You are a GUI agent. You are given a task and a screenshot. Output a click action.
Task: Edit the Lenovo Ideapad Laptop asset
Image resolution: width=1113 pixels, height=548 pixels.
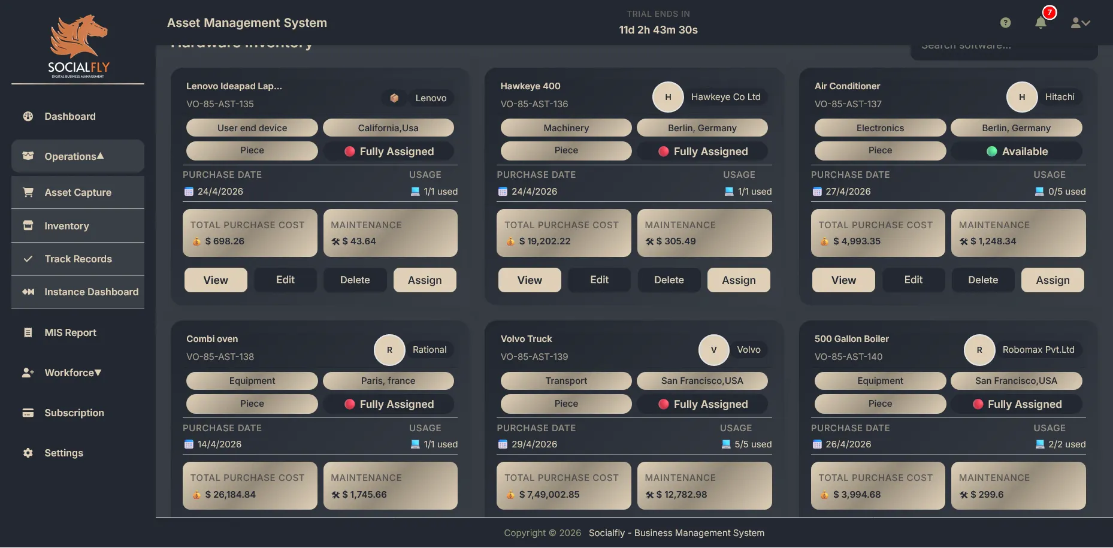pyautogui.click(x=285, y=280)
